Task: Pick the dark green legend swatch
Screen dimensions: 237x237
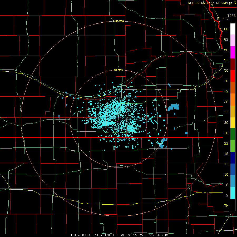Action: coord(233,134)
